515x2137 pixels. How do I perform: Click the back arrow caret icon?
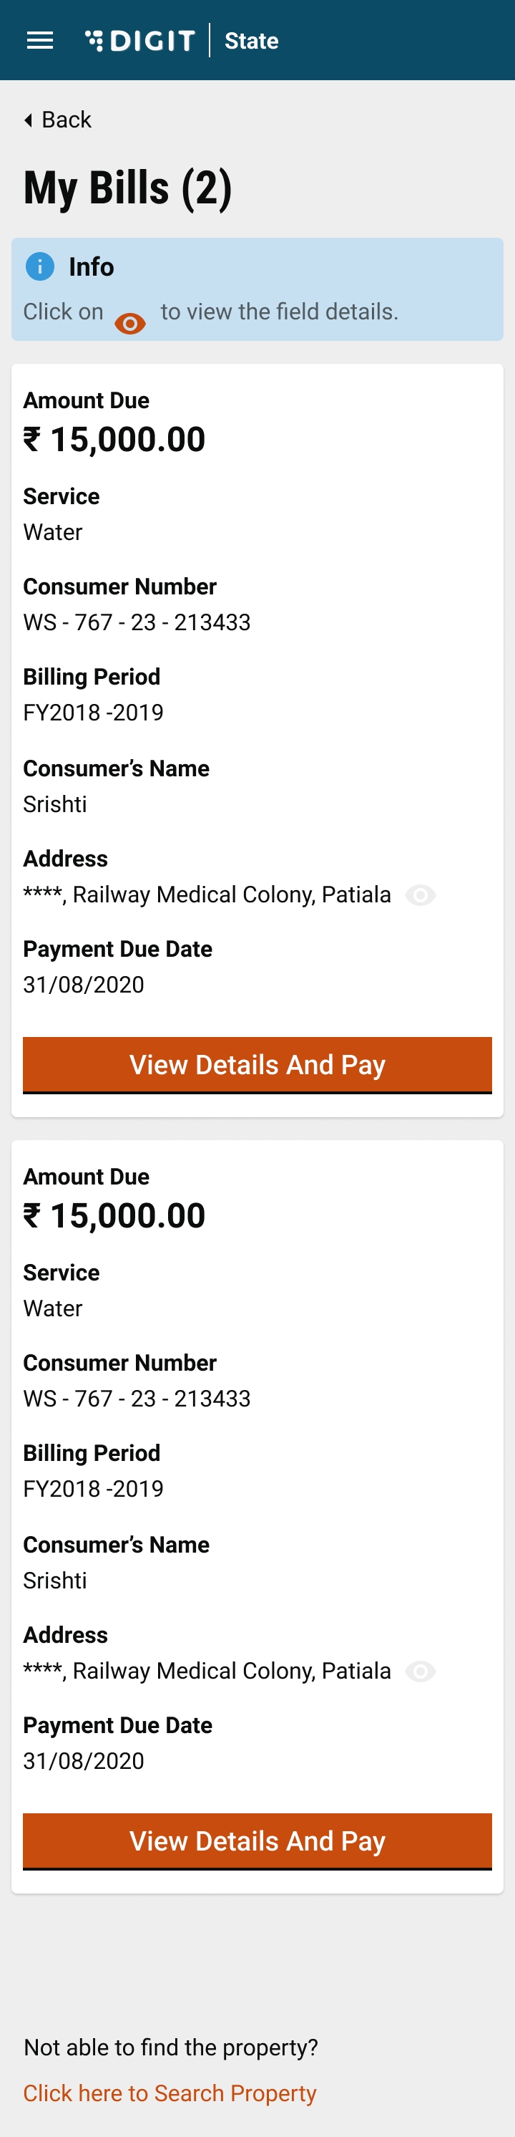coord(28,120)
